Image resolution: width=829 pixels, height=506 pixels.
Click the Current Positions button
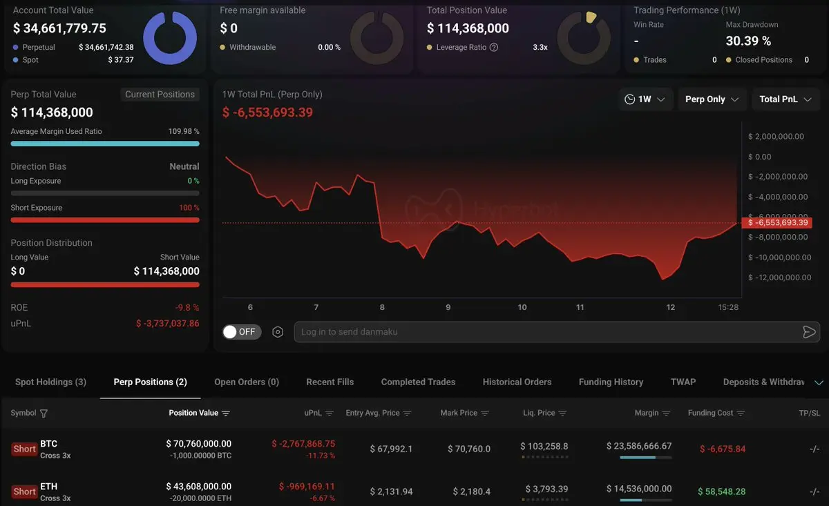(160, 95)
